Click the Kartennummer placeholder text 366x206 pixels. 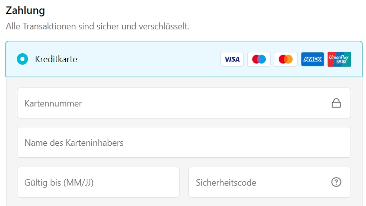tap(53, 103)
